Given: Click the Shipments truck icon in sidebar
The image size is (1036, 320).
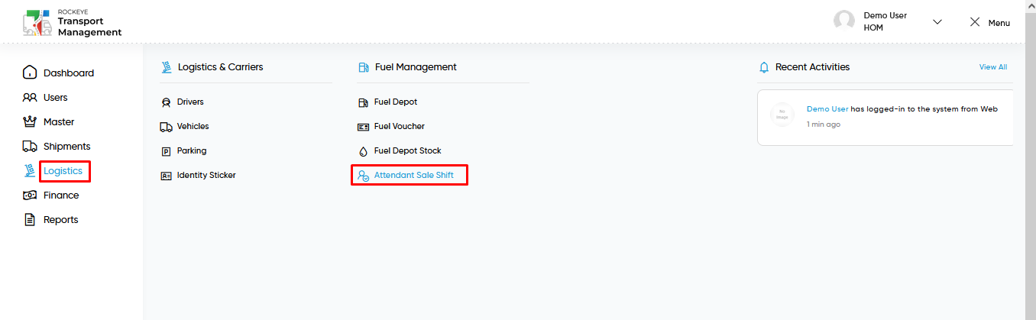Looking at the screenshot, I should 30,147.
